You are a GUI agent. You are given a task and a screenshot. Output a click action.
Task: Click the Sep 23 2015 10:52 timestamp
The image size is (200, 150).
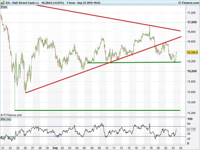(x=89, y=2)
